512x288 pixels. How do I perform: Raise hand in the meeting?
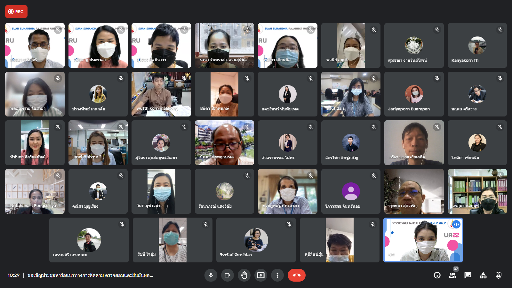(244, 275)
